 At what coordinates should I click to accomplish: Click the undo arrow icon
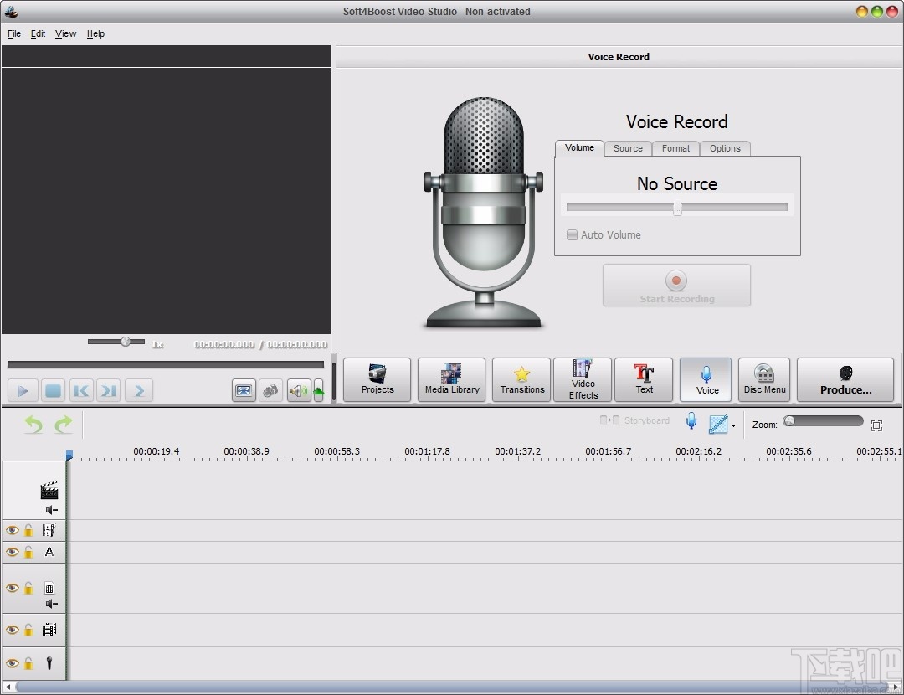[32, 425]
